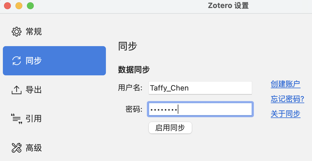Click the gear icon beside 常规
This screenshot has width=312, height=161.
click(16, 32)
